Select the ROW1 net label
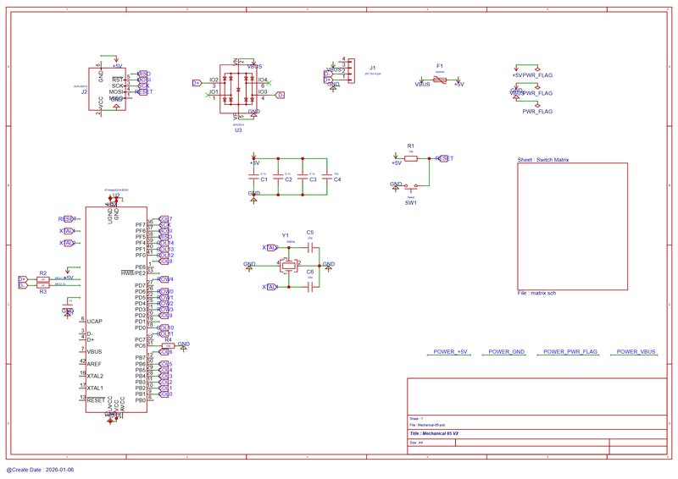This screenshot has width=678, height=479. (164, 298)
